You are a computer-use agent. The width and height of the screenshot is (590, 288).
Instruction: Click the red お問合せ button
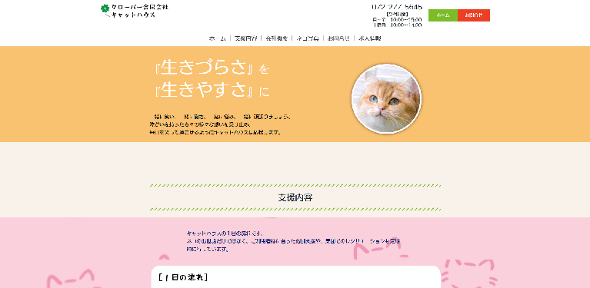click(474, 15)
